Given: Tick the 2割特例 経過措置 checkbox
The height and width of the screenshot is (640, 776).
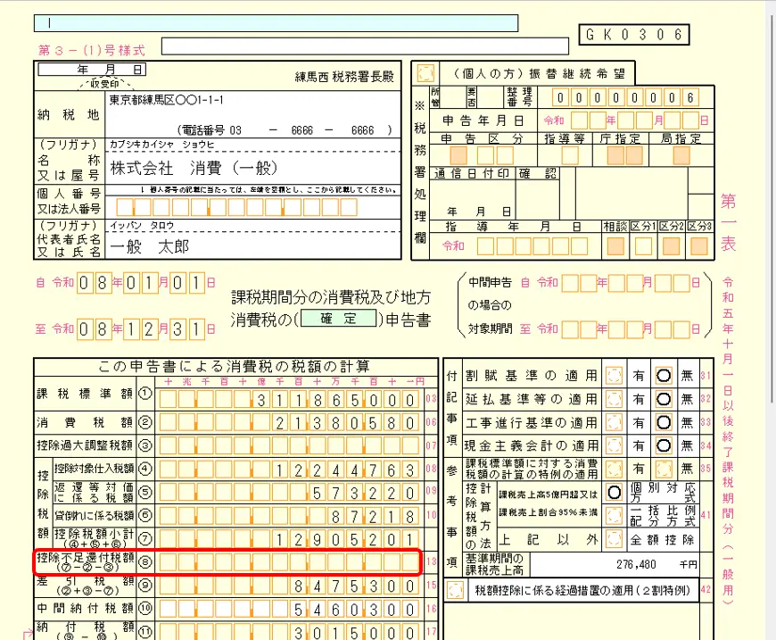Looking at the screenshot, I should [455, 591].
